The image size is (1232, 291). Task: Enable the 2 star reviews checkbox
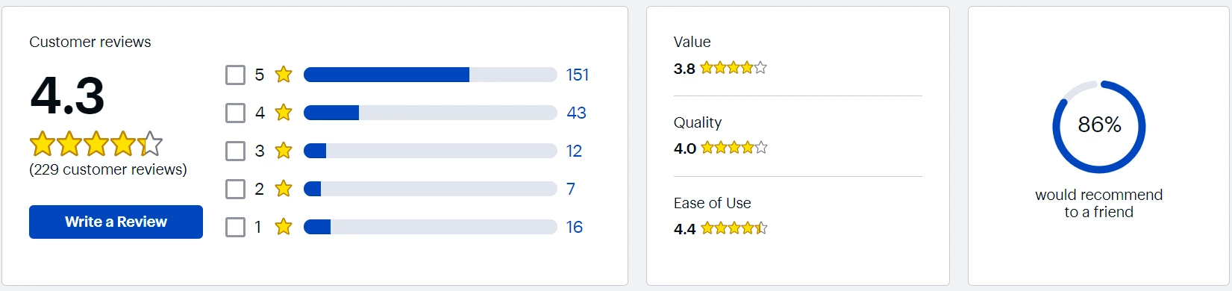[235, 189]
